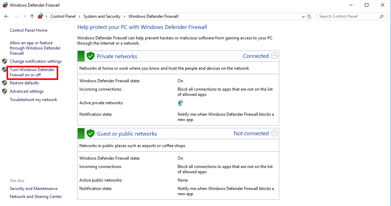The height and width of the screenshot is (206, 391).
Task: Click System and Security breadcrumb
Action: click(x=102, y=16)
